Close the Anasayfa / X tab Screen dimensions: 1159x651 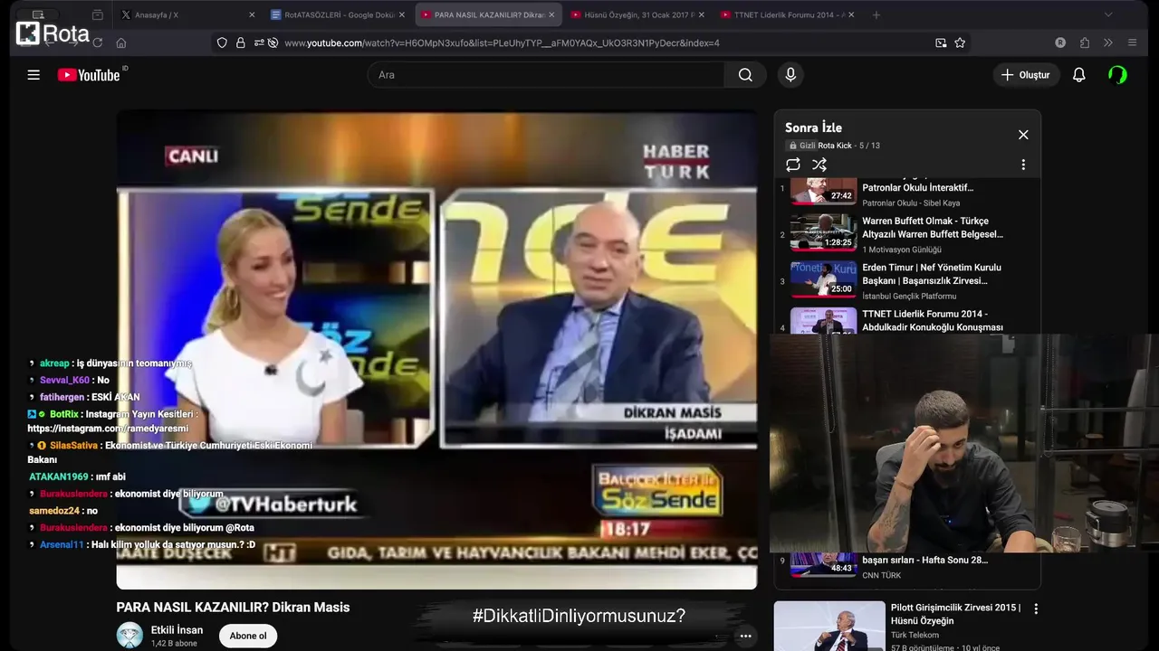pyautogui.click(x=252, y=15)
